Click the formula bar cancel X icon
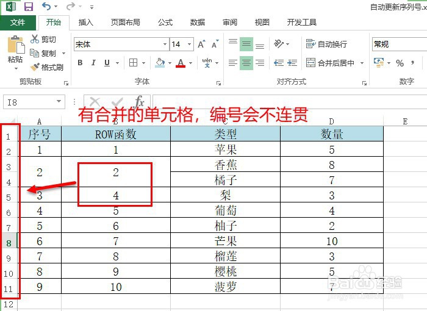Screen dimensions: 427x311 (95, 102)
